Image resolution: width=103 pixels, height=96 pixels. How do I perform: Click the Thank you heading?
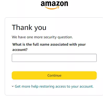coord(29,28)
